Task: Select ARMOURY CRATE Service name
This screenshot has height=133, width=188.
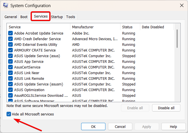Action: point(35,50)
